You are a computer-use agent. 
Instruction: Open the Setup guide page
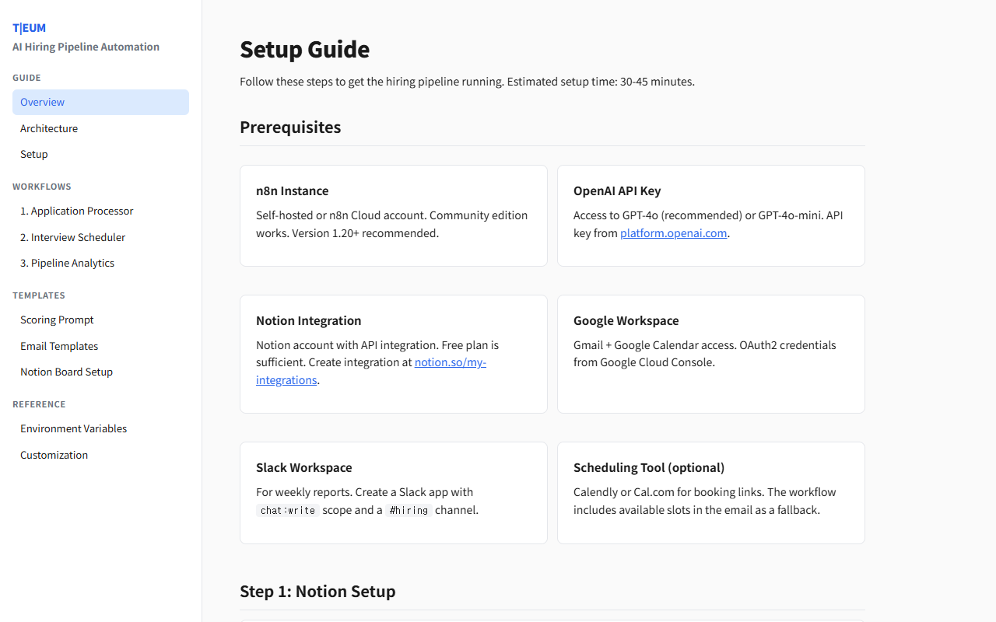click(x=33, y=154)
